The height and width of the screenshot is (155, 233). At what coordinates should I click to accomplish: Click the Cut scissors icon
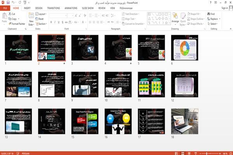pos(10,14)
